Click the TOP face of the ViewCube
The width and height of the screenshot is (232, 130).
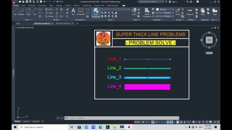pos(209,40)
